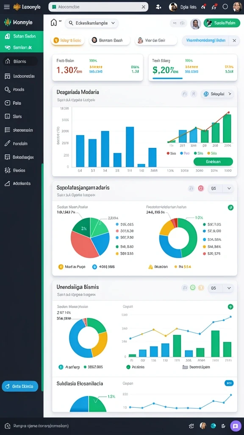Expand the Eckeslkamlamgite search dropdown
The height and width of the screenshot is (435, 244).
tap(113, 23)
